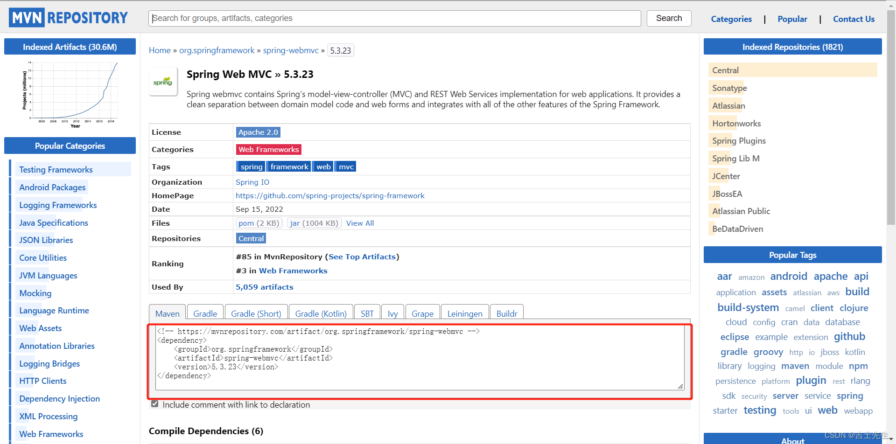Toggle Include comment with link checkbox
This screenshot has width=896, height=444.
click(x=154, y=404)
